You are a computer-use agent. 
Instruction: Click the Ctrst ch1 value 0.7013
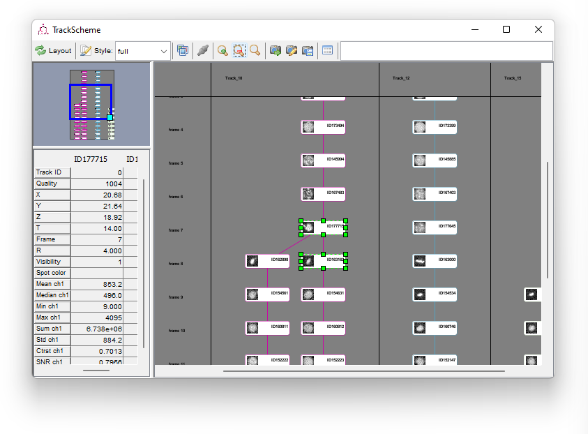click(97, 351)
